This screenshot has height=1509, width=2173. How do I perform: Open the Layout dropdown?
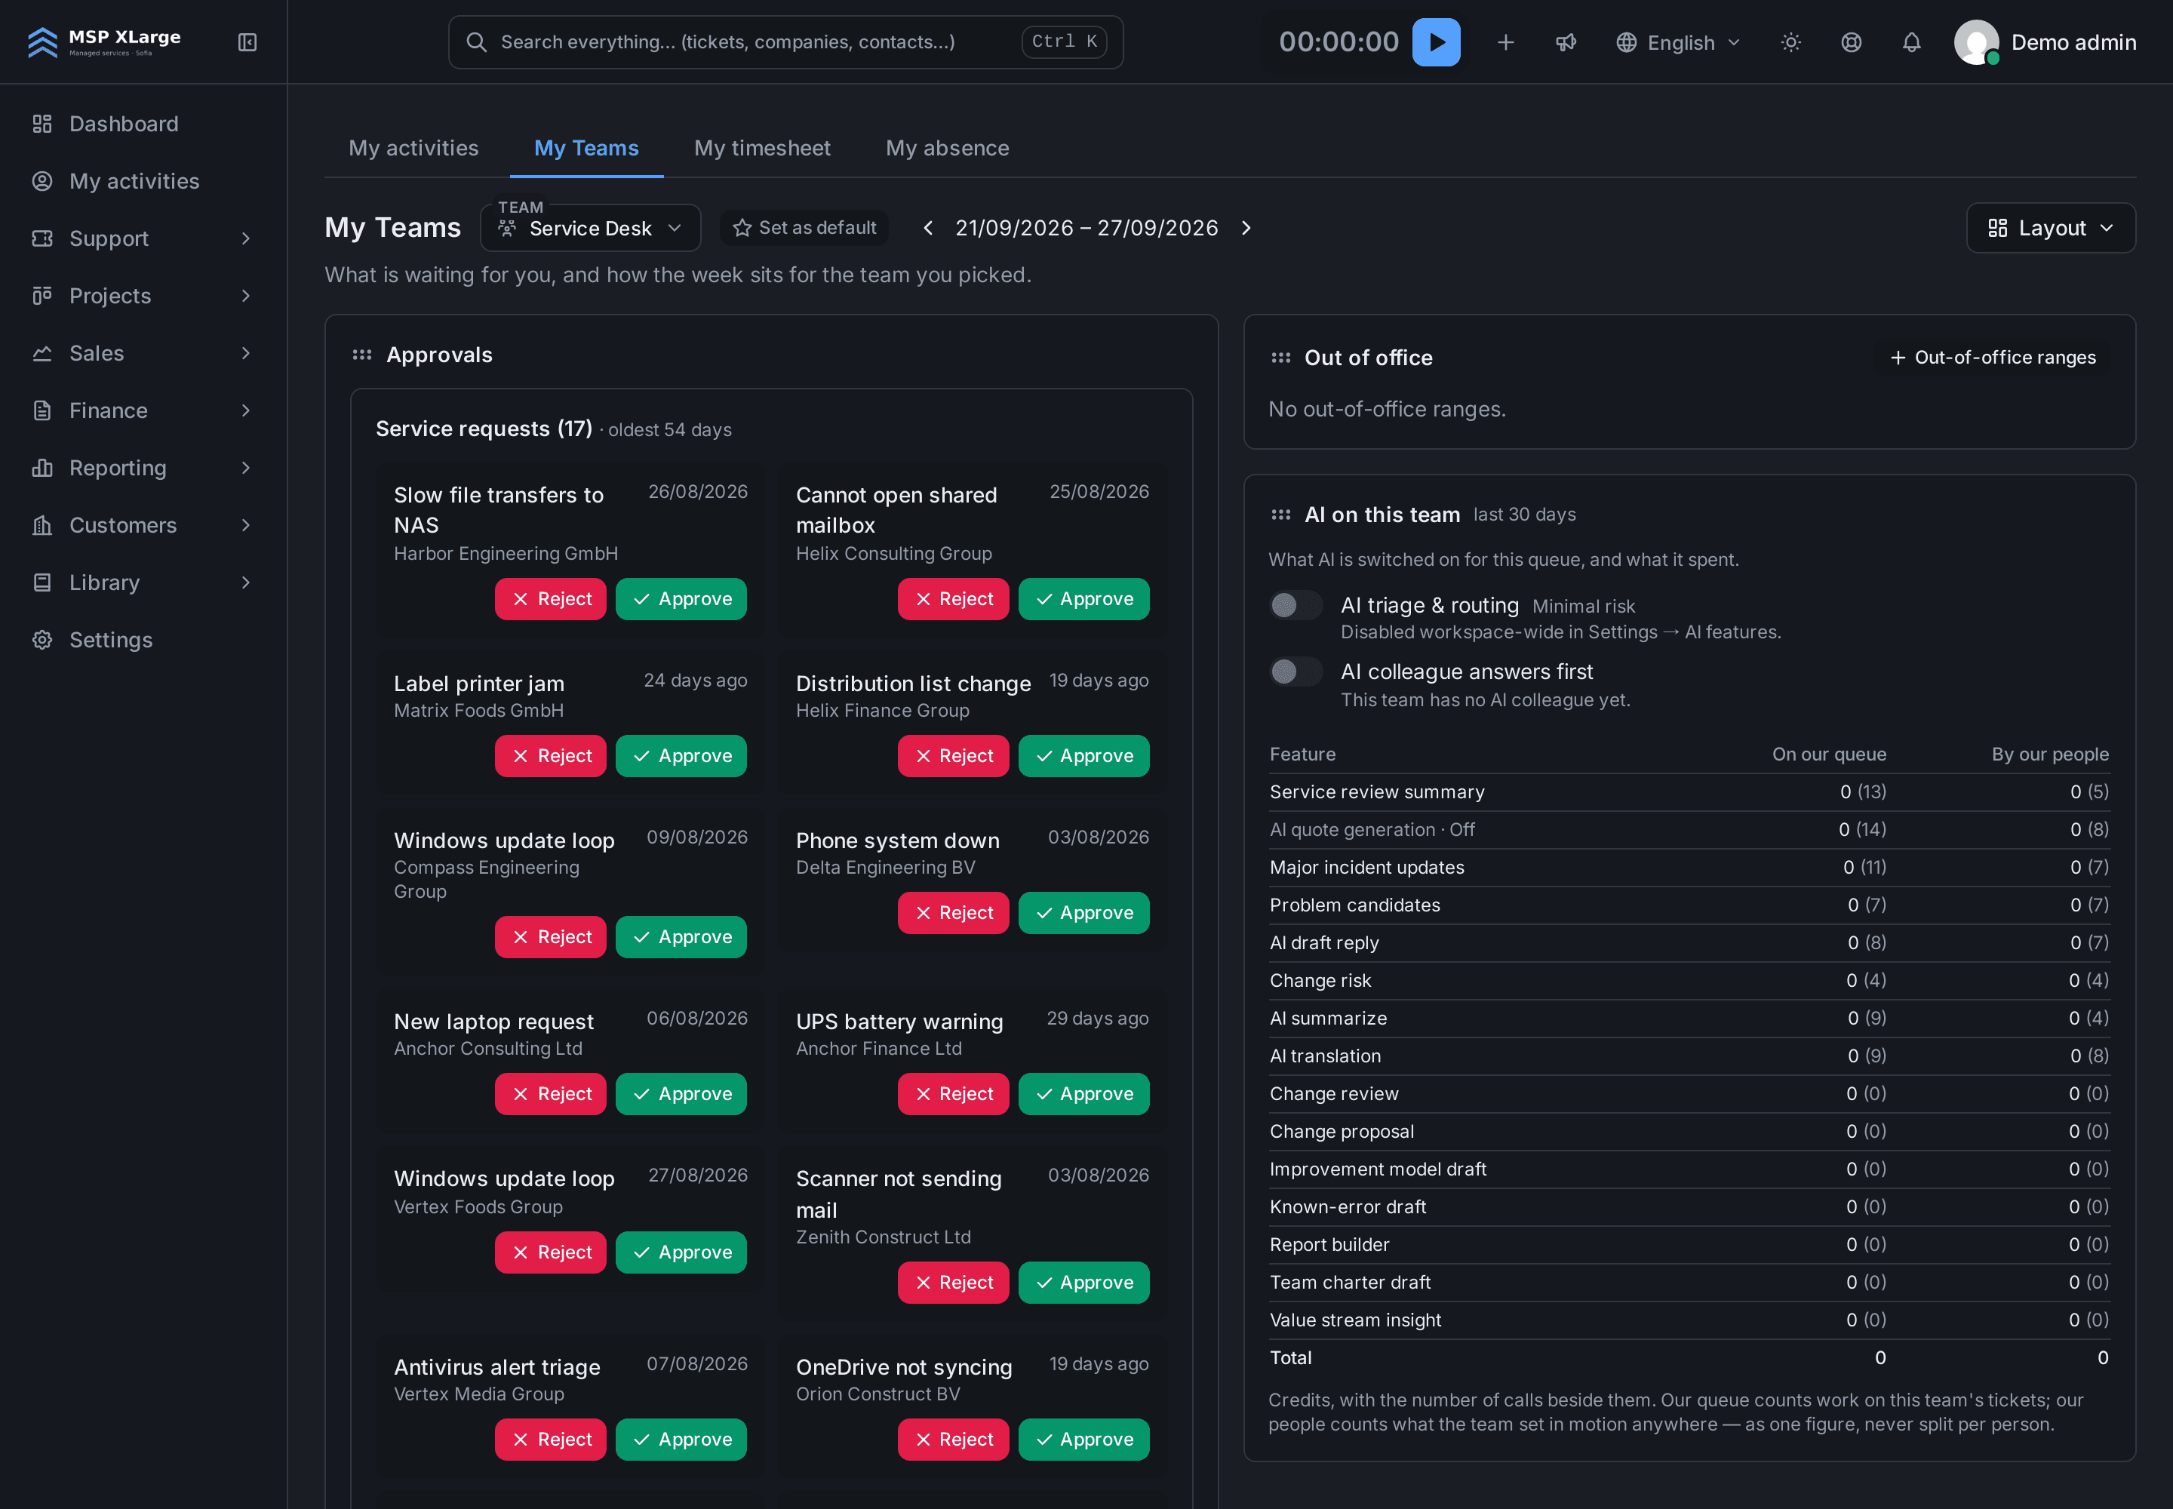2050,228
